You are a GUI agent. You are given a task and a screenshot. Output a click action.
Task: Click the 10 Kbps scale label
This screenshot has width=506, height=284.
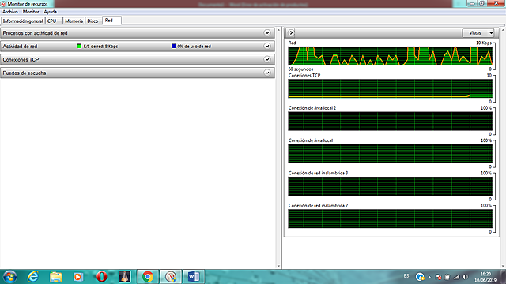(x=484, y=43)
